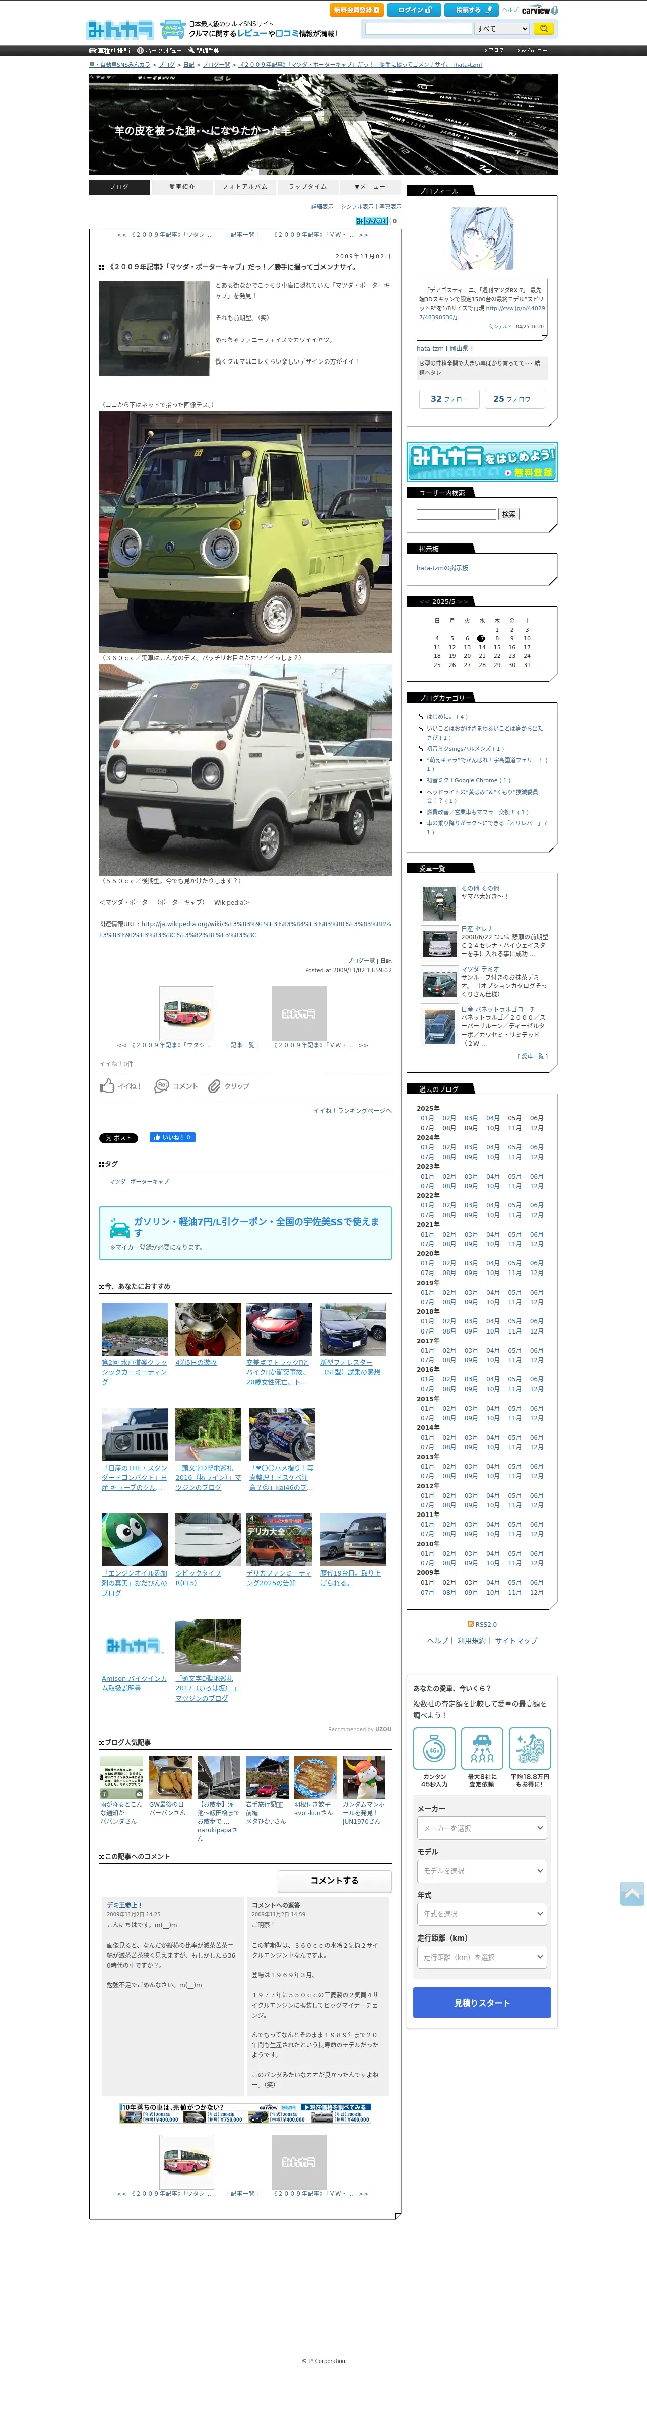Go to previous month with calendar << arrow
647x2423 pixels.
tap(424, 602)
